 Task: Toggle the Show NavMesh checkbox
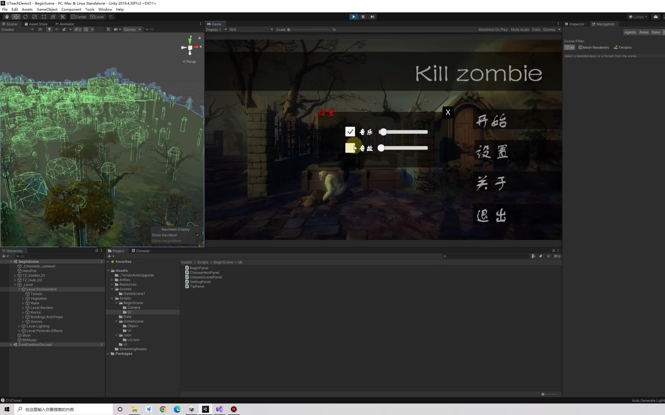tap(197, 235)
